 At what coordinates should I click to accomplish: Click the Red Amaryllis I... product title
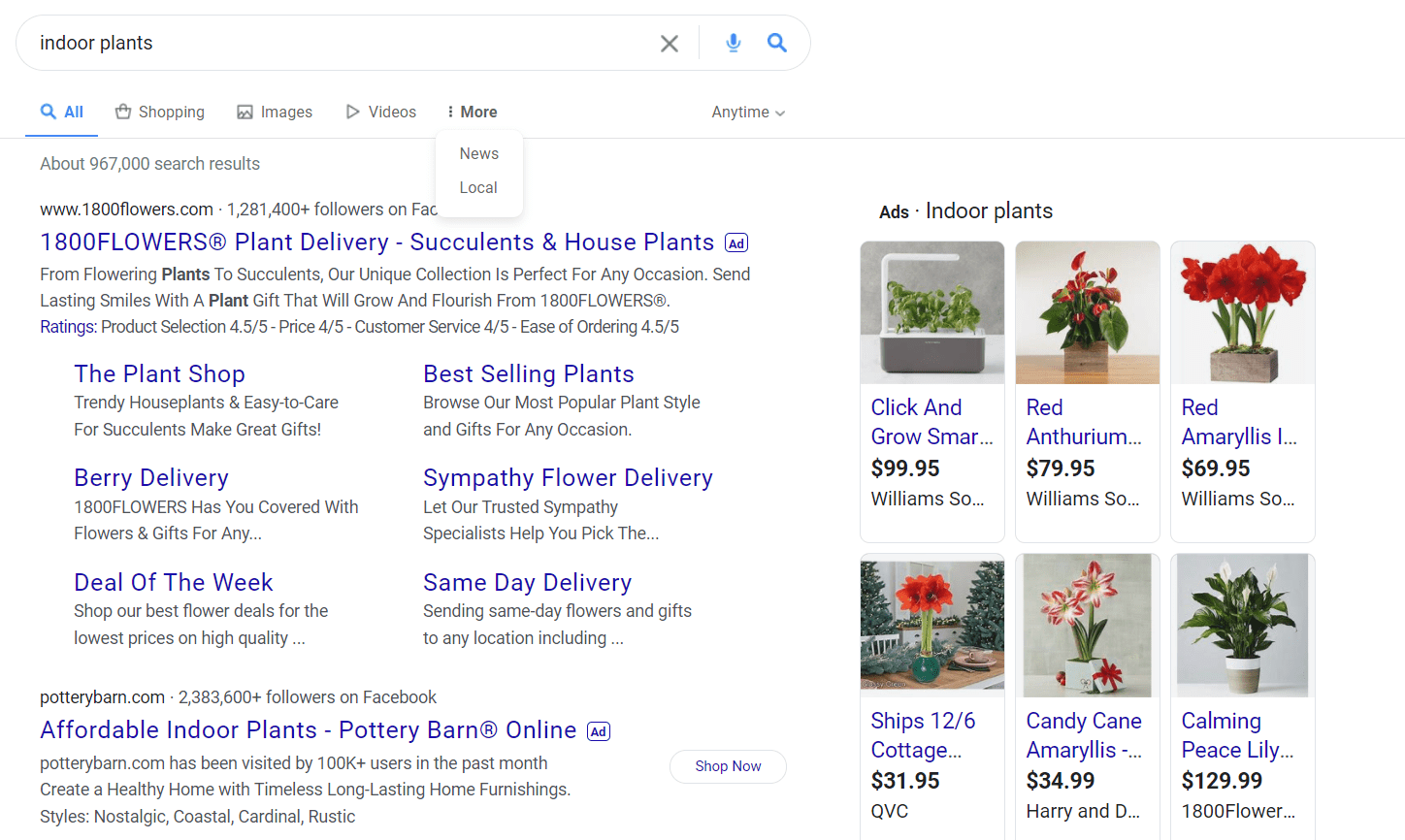(x=1239, y=422)
